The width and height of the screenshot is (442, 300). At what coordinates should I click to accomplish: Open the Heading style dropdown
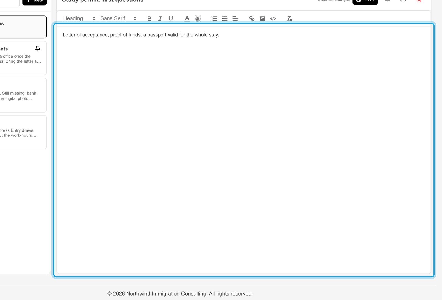tap(79, 18)
